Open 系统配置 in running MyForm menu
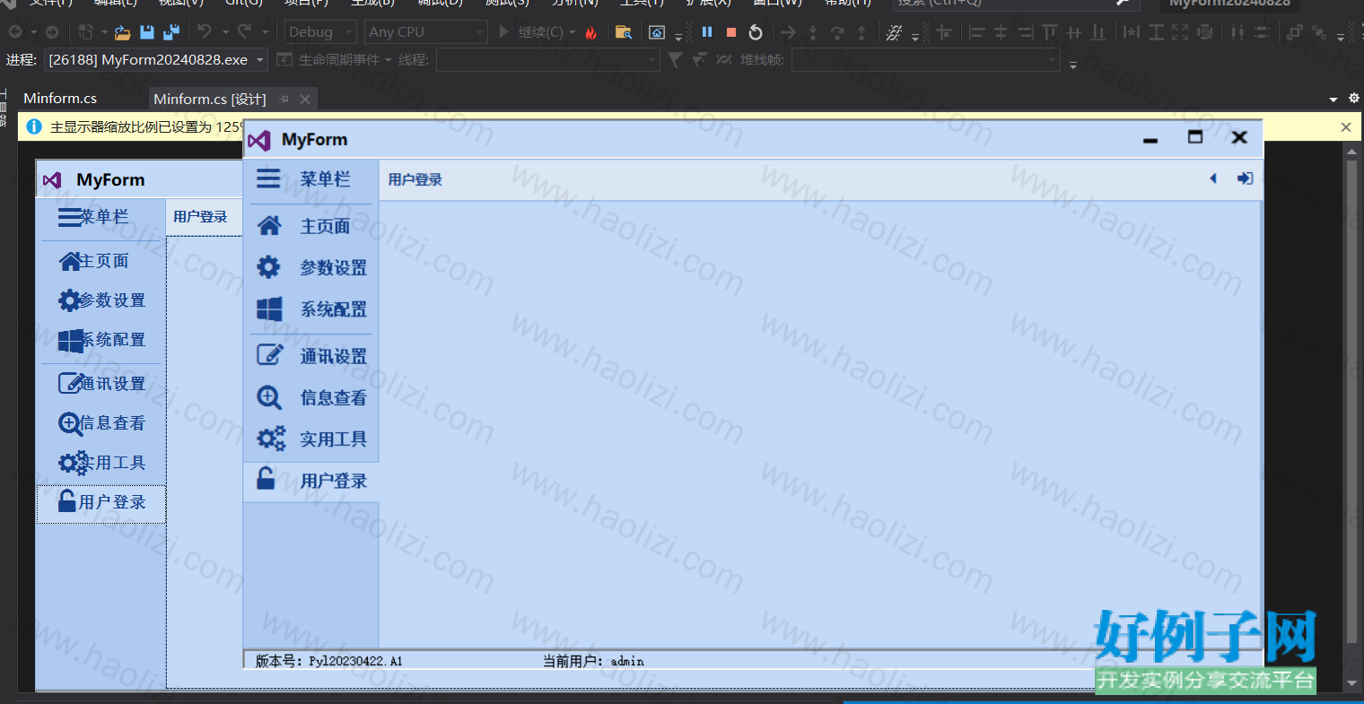1364x704 pixels. (311, 309)
